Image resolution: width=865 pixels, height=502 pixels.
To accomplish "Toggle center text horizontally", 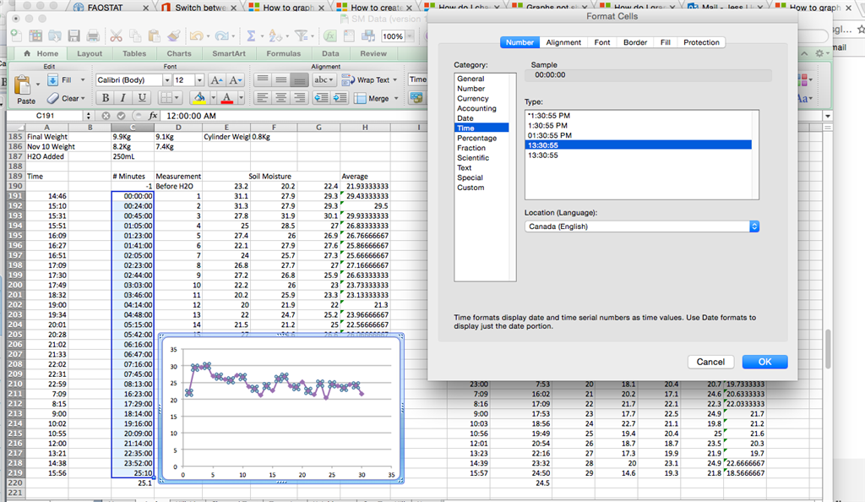I will (x=280, y=98).
